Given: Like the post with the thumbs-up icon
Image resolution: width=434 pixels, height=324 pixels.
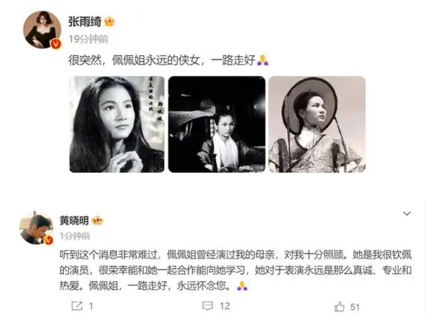Looking at the screenshot, I should [x=339, y=306].
